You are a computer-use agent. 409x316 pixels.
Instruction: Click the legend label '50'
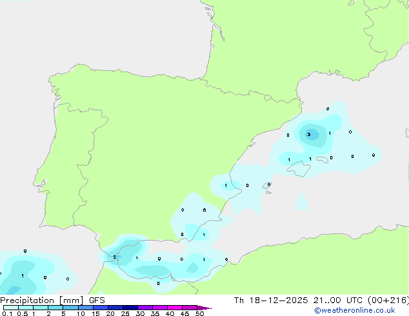coord(199,313)
